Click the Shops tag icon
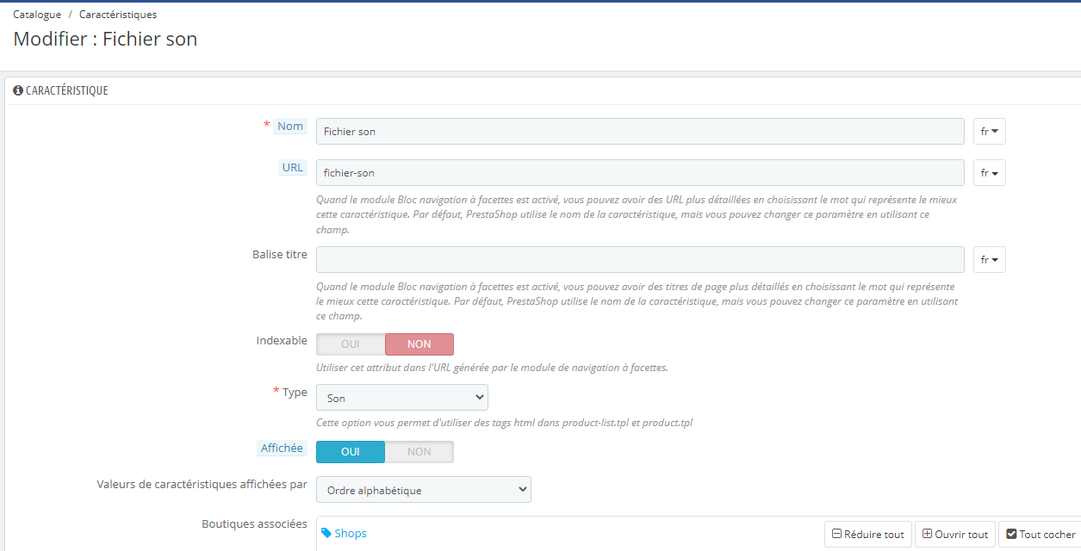 [326, 533]
